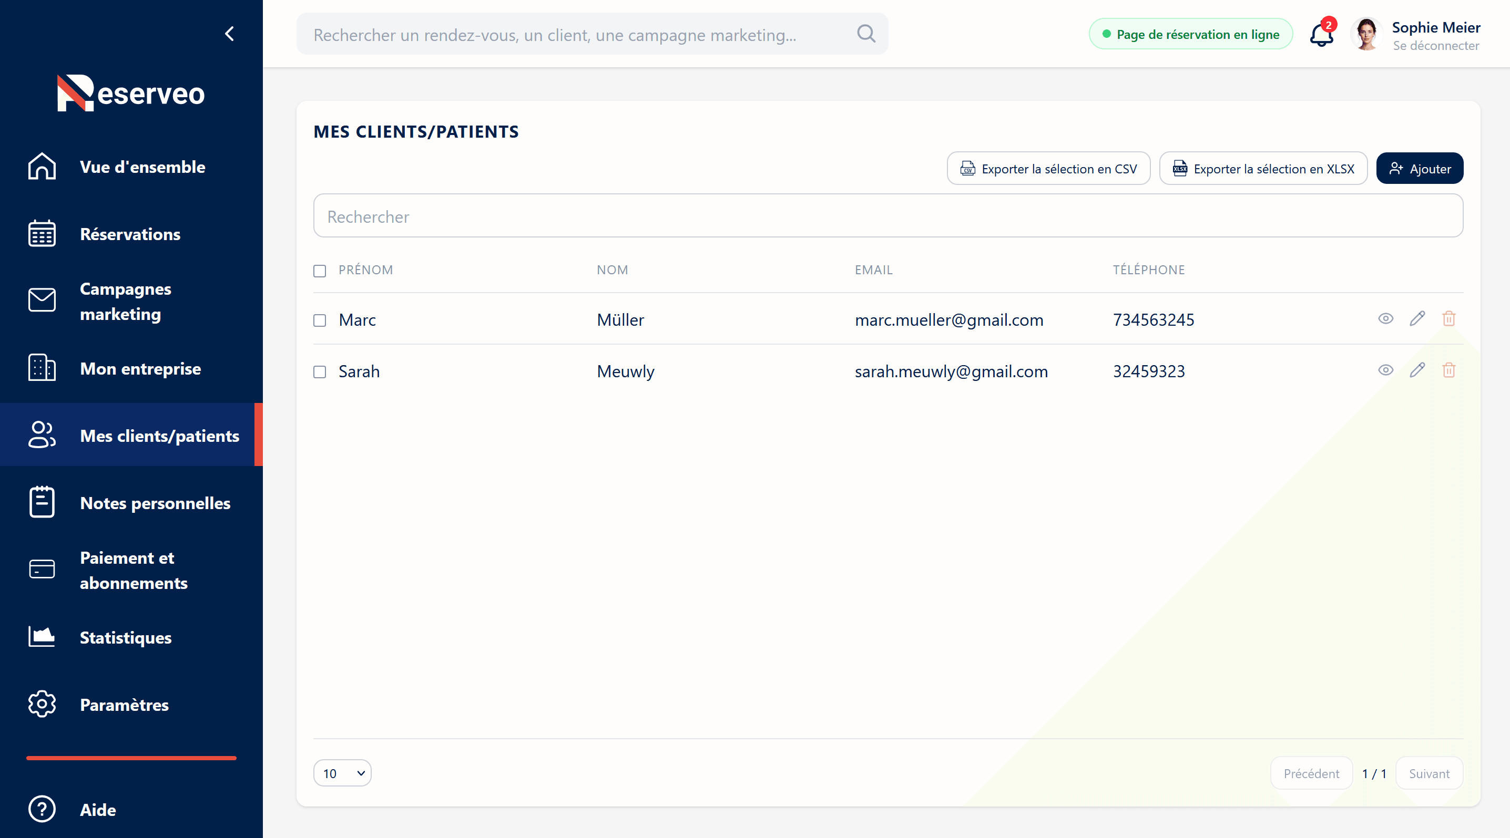This screenshot has height=838, width=1510.
Task: Toggle the select-all checkbox beside PRÉNOM
Action: point(320,271)
